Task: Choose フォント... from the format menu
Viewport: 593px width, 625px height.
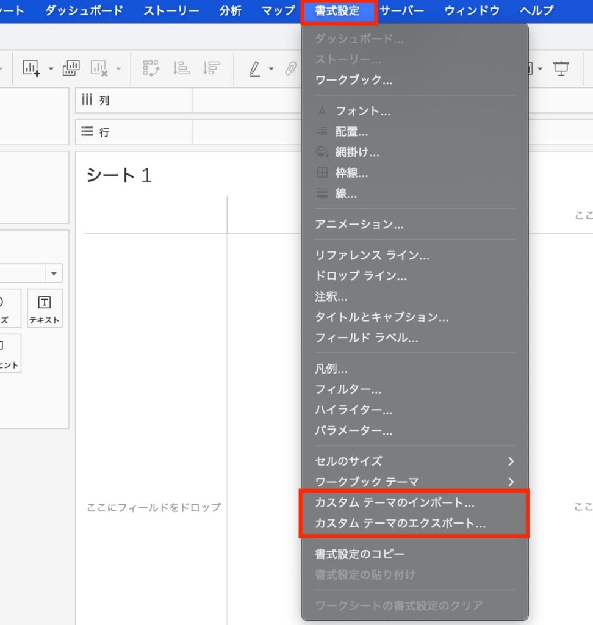Action: click(363, 111)
